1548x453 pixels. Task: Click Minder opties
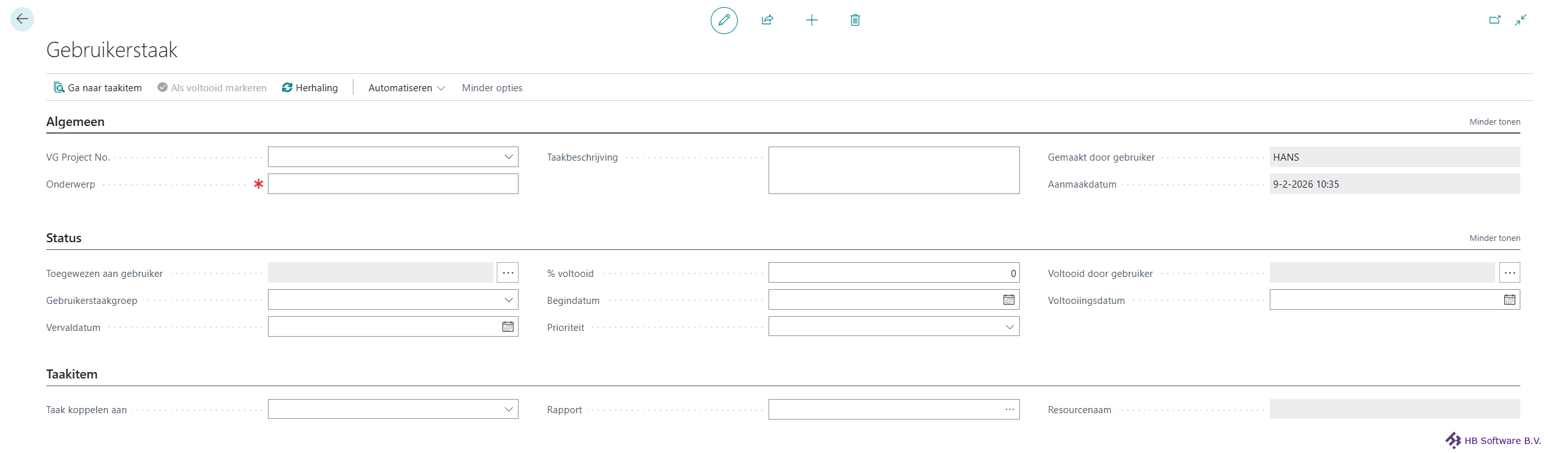point(492,88)
